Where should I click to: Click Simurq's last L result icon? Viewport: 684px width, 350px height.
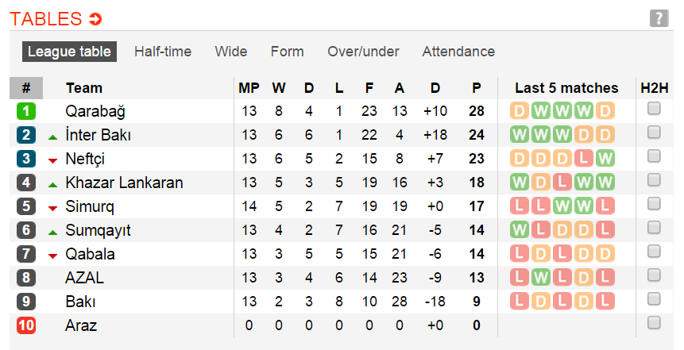pos(605,206)
